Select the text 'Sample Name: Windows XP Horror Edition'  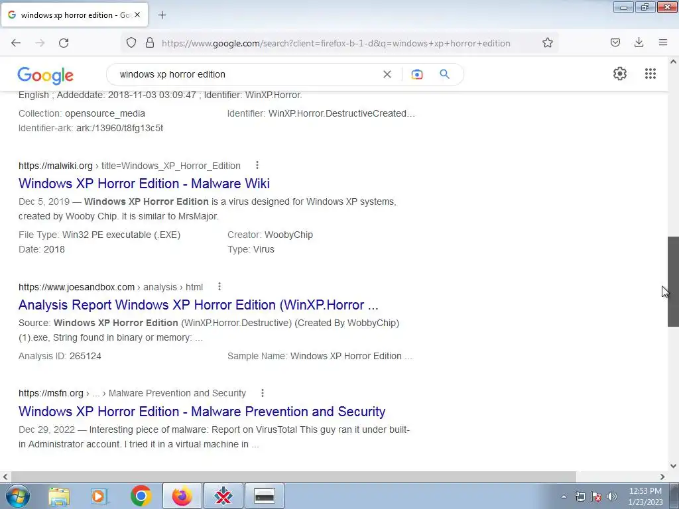(x=320, y=356)
